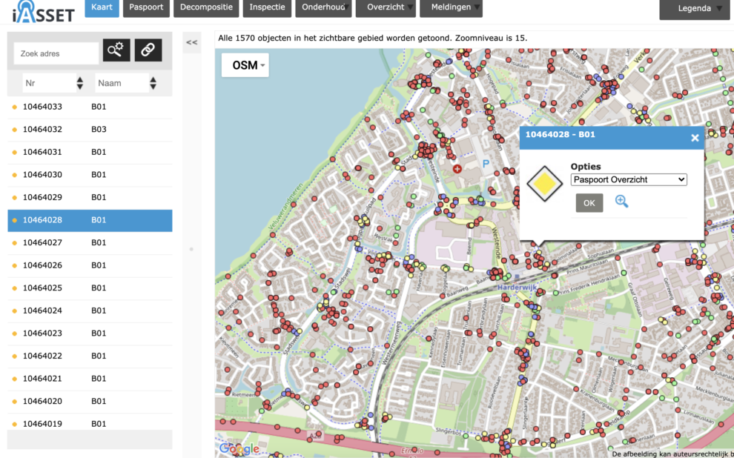The height and width of the screenshot is (458, 734).
Task: Expand the Paspoort Overzicht options dropdown
Action: (x=629, y=180)
